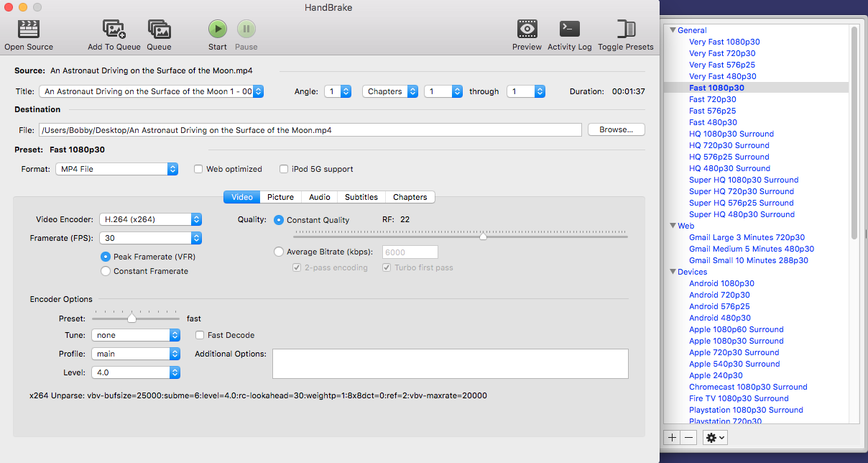868x463 pixels.
Task: Click the presets list scrollbar
Action: pyautogui.click(x=854, y=133)
